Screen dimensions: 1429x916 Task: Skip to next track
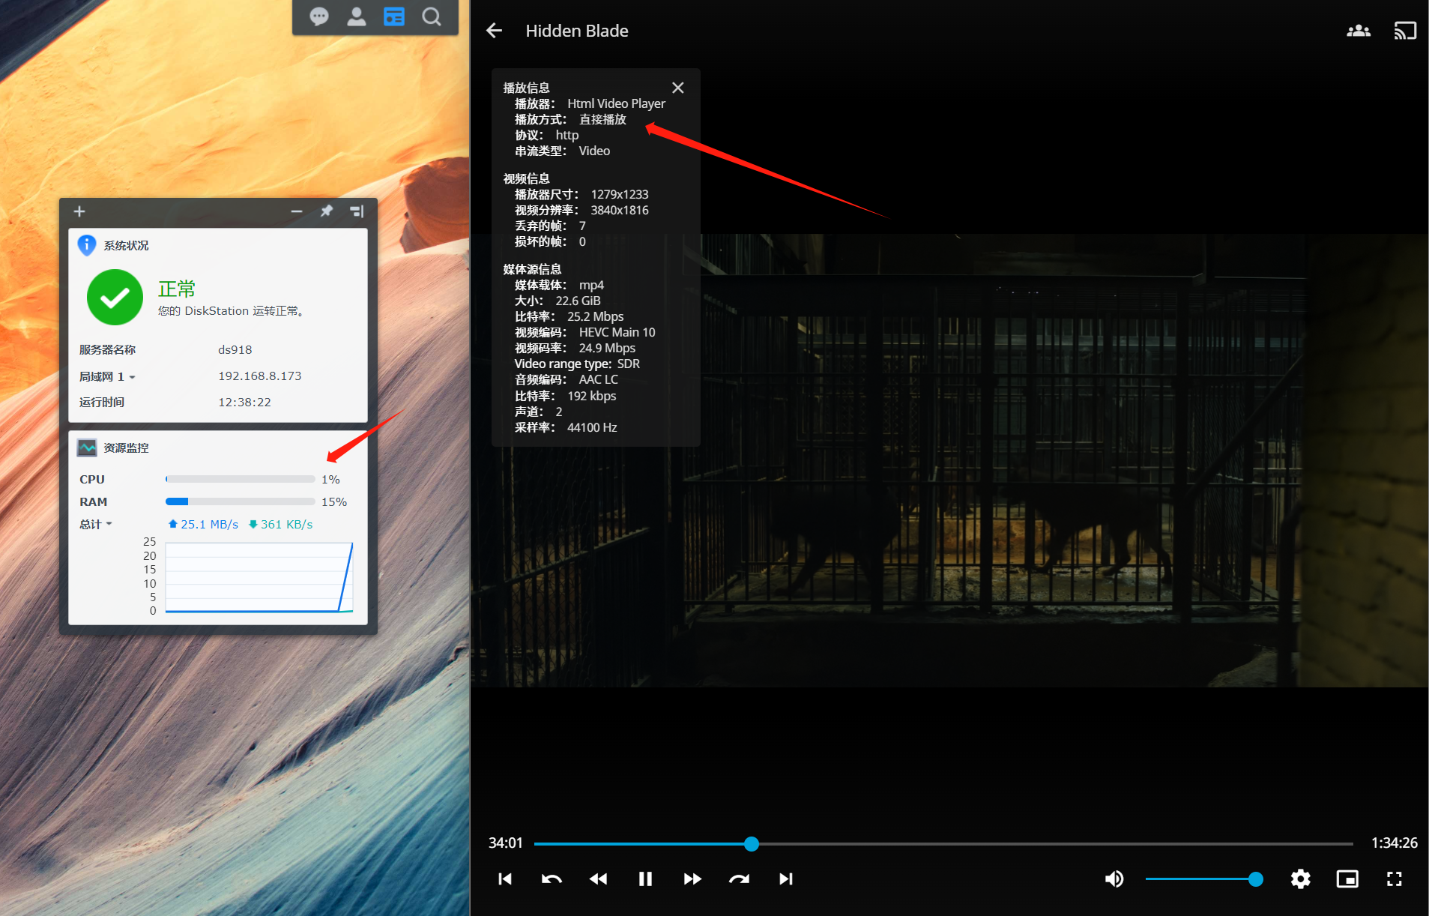785,879
